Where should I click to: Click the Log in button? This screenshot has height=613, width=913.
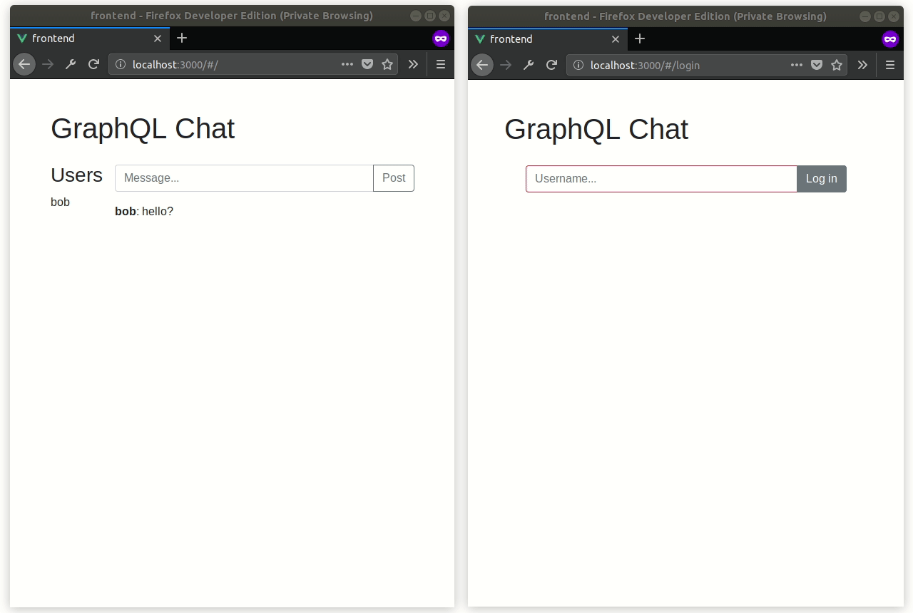(x=822, y=179)
